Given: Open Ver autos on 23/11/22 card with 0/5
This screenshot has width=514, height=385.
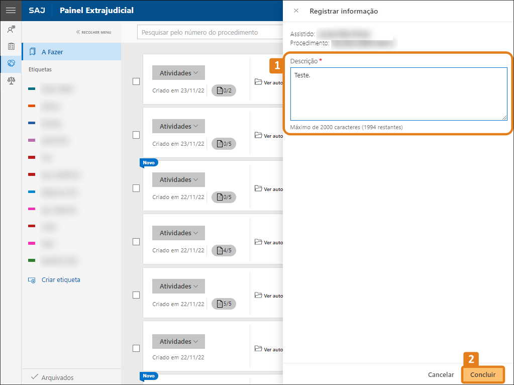Looking at the screenshot, I should pyautogui.click(x=268, y=135).
